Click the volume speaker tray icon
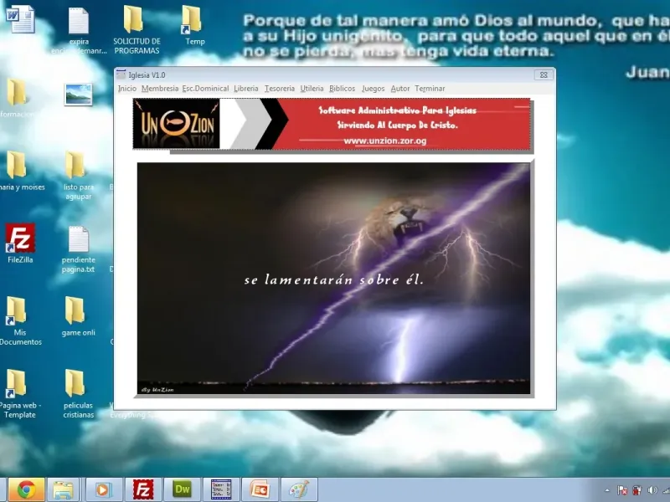This screenshot has height=502, width=670. (x=652, y=490)
